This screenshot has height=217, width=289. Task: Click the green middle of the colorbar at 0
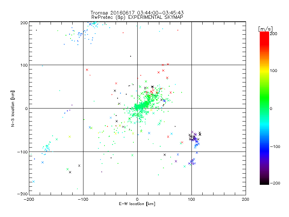264,108
